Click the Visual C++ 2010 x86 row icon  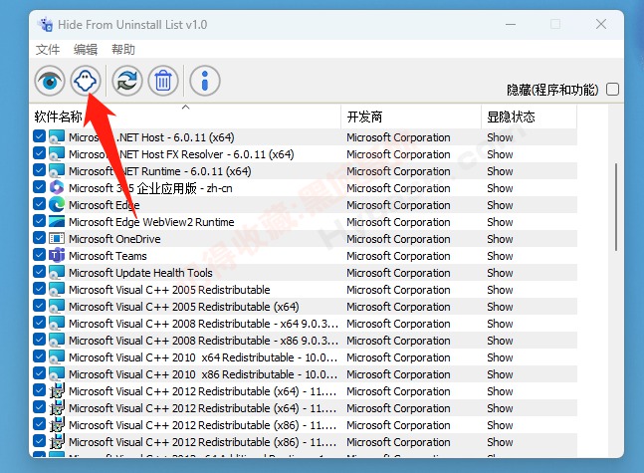click(57, 374)
